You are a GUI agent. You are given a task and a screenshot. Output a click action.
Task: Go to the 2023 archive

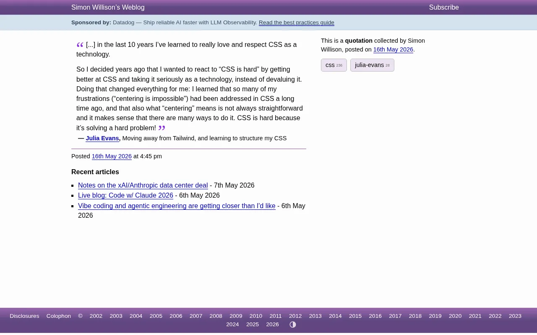coord(515,316)
